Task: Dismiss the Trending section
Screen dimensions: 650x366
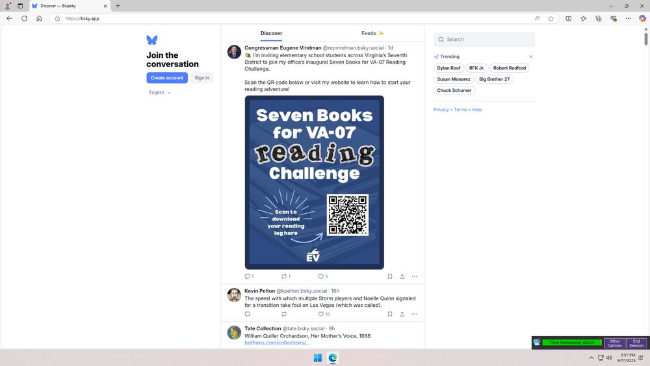Action: click(530, 57)
